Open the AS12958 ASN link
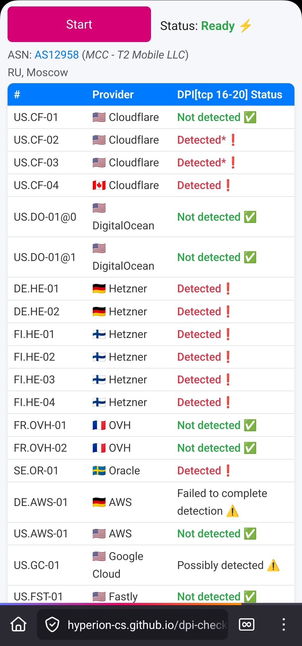302x646 pixels. (56, 55)
